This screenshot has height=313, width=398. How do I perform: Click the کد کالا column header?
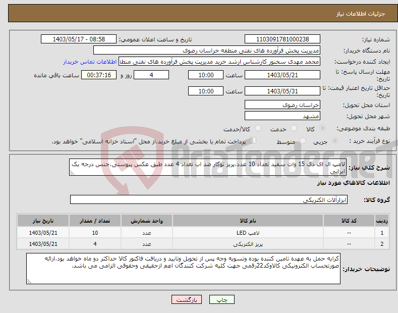tap(349, 221)
